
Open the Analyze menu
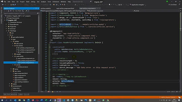click(43, 2)
